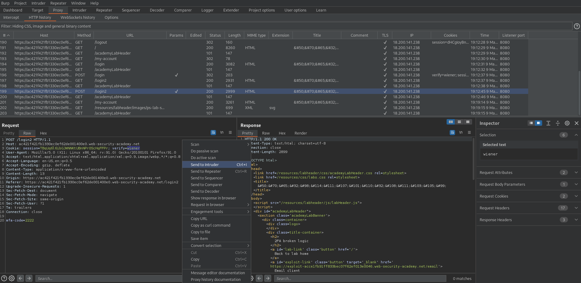Select Save item from context menu

(217, 238)
